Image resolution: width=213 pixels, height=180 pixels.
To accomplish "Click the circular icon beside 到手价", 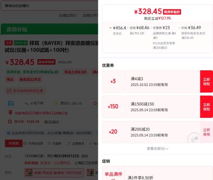I will tap(10, 122).
